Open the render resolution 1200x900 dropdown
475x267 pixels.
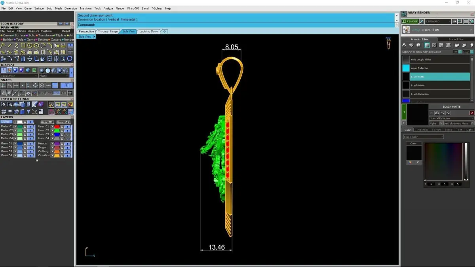[438, 21]
